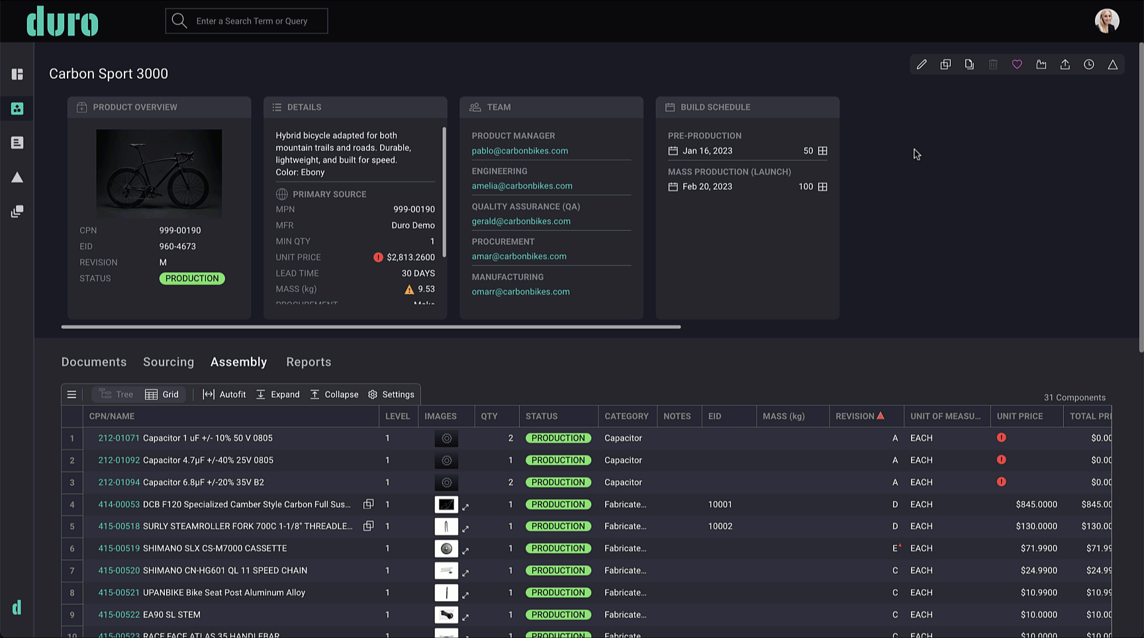The width and height of the screenshot is (1144, 638).
Task: Export the product using the upload icon
Action: 1065,64
